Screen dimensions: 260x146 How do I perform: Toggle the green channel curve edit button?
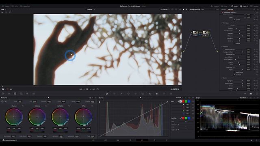click(186, 101)
